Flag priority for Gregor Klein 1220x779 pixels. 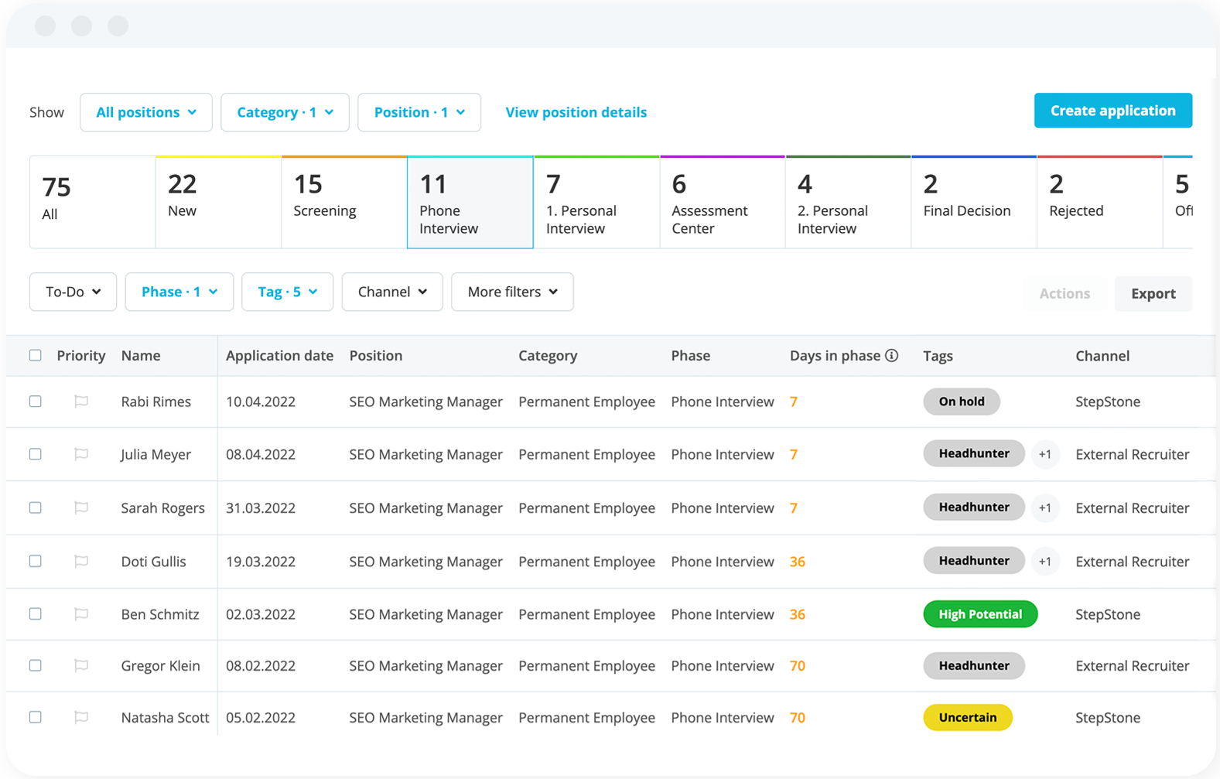click(81, 665)
